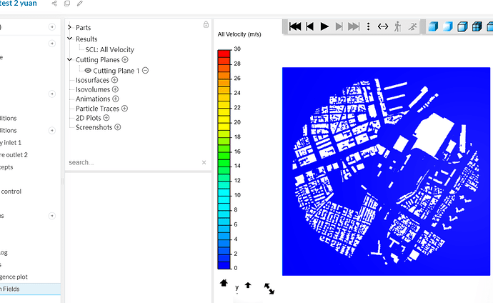
Task: Select SCL: All Velocity result
Action: pyautogui.click(x=109, y=49)
